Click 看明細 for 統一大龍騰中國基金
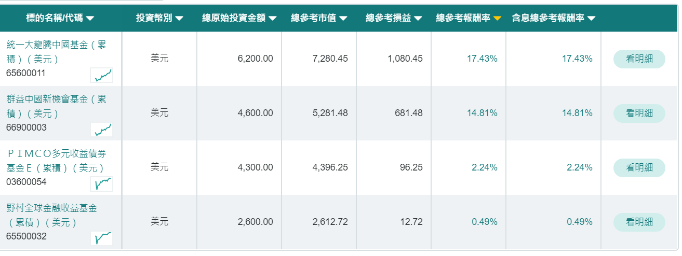The image size is (682, 256). point(639,59)
